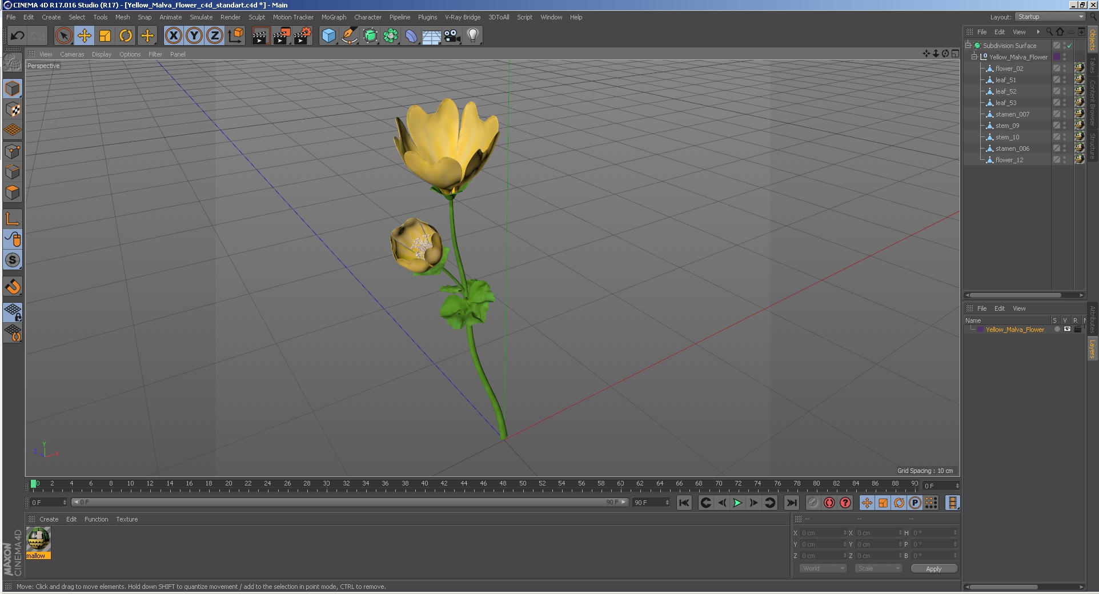This screenshot has width=1099, height=594.
Task: Click the Record Active Objects button
Action: coord(813,503)
